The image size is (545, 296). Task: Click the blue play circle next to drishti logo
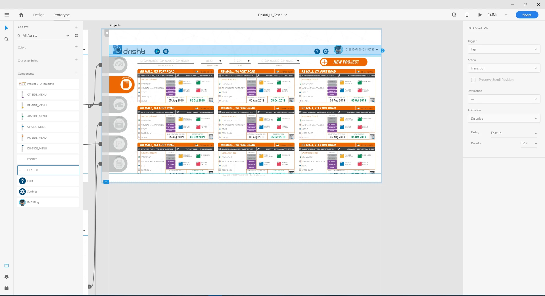coord(157,51)
